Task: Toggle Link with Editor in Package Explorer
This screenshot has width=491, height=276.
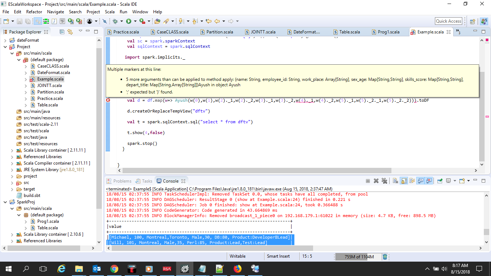Action: [70, 32]
